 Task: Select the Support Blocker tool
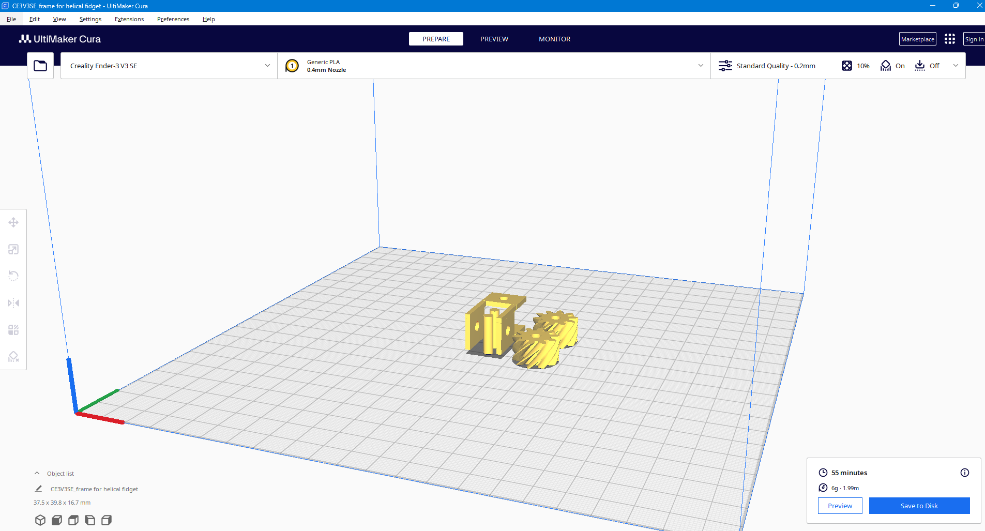[13, 357]
